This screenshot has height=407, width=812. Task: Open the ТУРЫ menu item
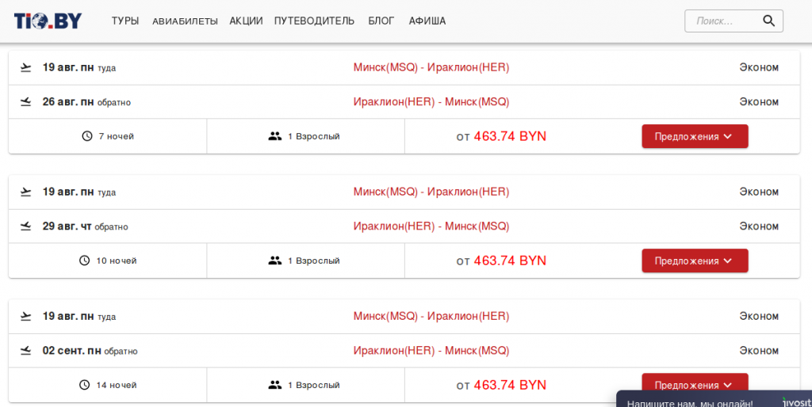pos(125,21)
